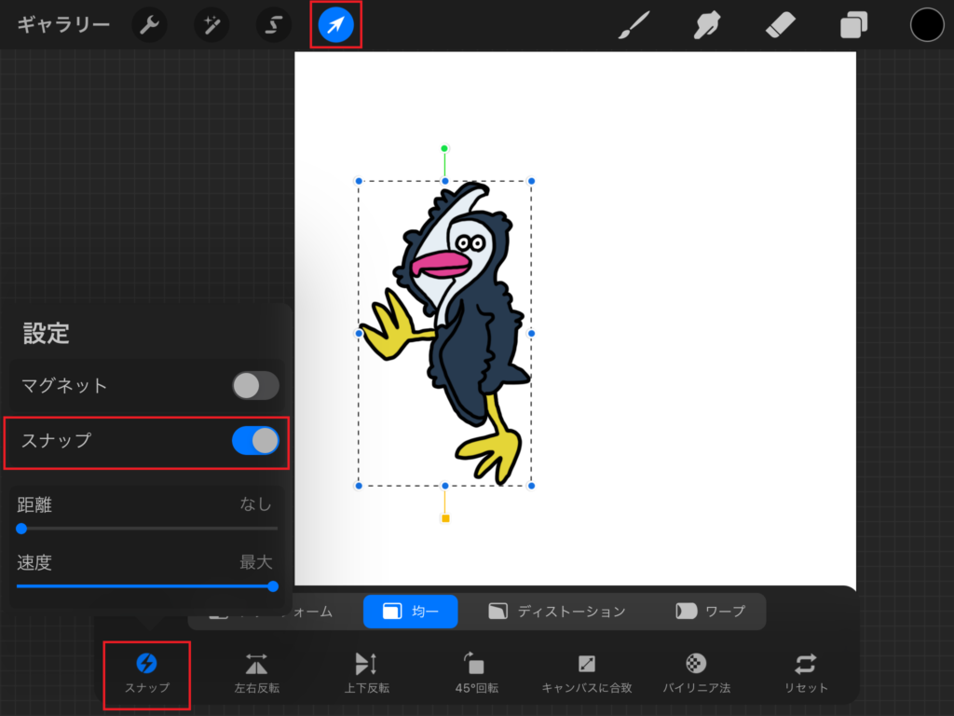The height and width of the screenshot is (716, 954).
Task: Disable the スナップ toggle switch
Action: tap(255, 440)
